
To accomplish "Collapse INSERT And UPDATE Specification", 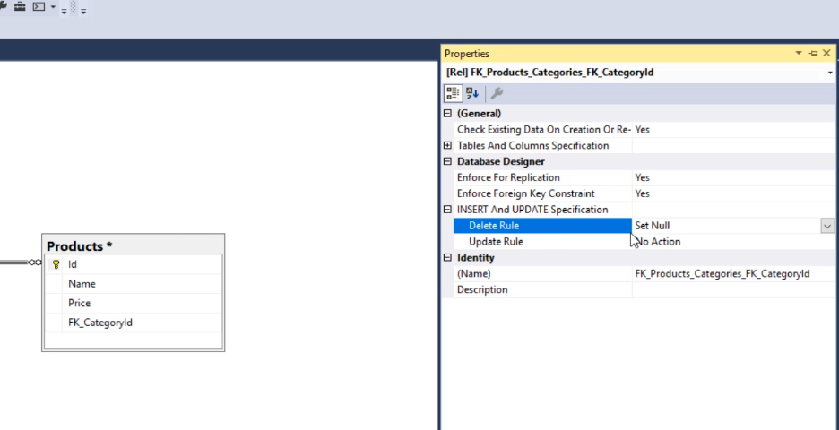I will (x=448, y=210).
